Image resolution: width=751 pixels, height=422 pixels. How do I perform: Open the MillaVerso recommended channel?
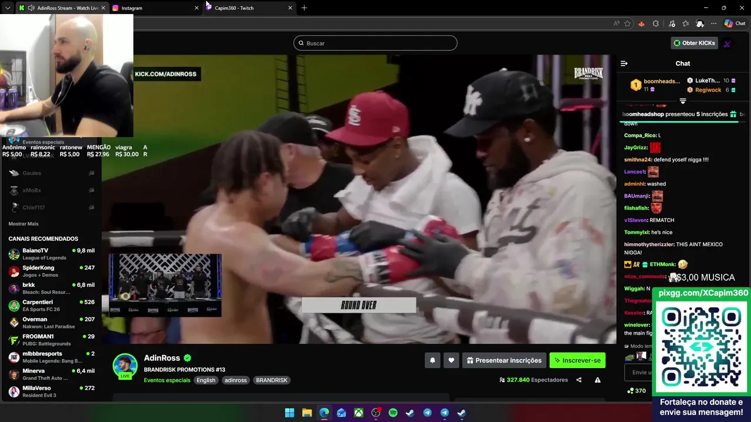pos(52,392)
